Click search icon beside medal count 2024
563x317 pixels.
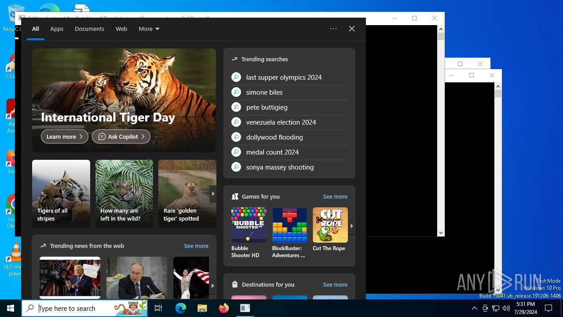coord(236,152)
